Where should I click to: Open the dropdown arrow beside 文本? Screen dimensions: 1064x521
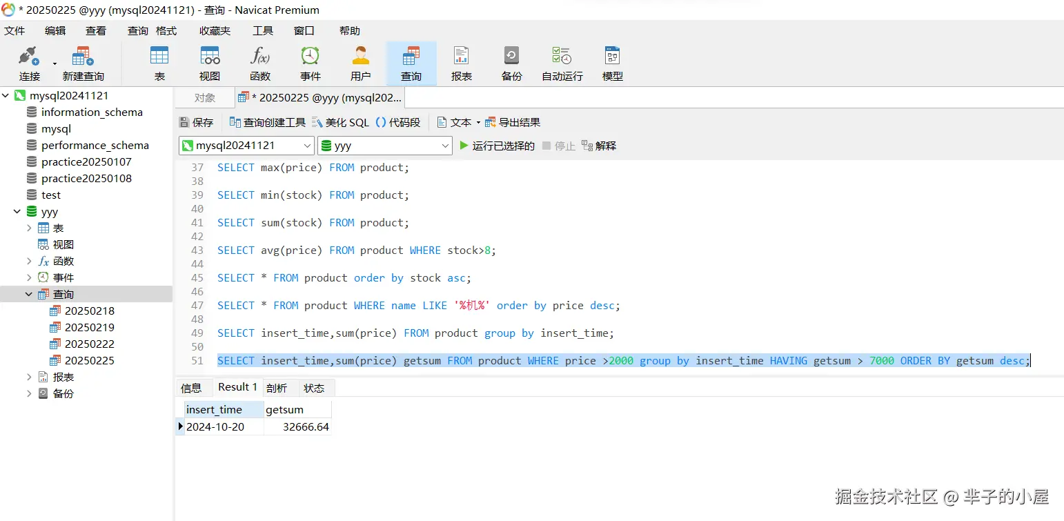click(478, 123)
